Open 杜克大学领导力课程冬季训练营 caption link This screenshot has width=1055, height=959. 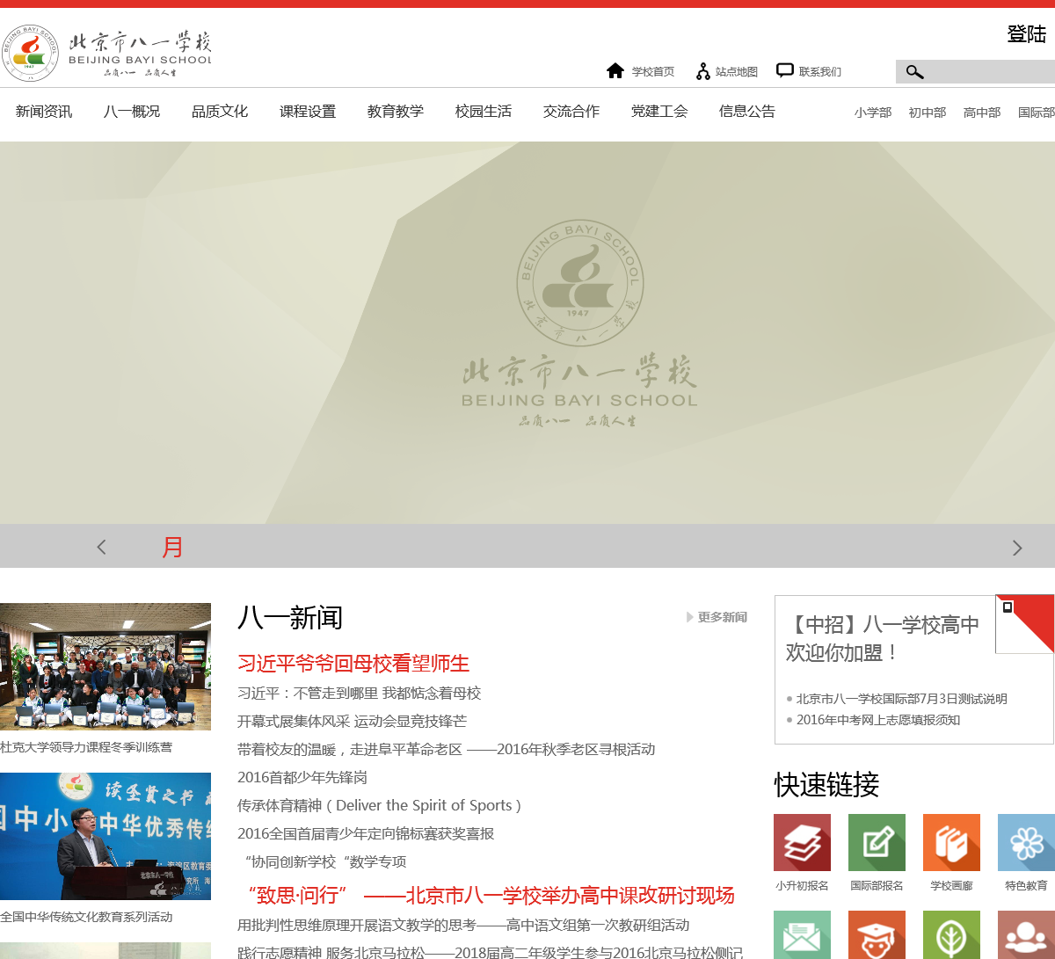[86, 747]
